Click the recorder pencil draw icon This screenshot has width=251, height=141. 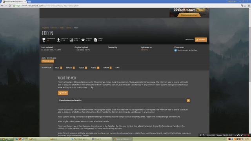(242, 135)
